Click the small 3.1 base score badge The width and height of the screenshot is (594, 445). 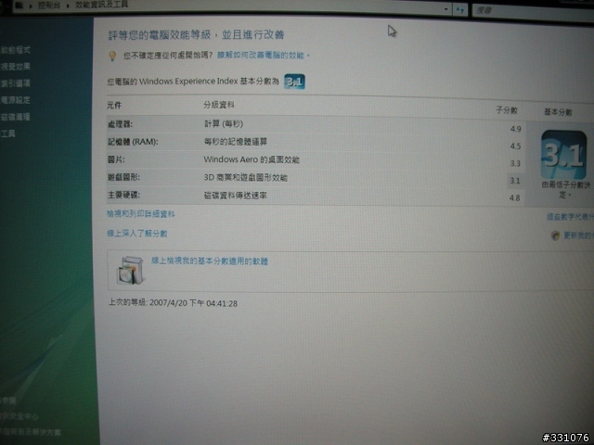(294, 82)
